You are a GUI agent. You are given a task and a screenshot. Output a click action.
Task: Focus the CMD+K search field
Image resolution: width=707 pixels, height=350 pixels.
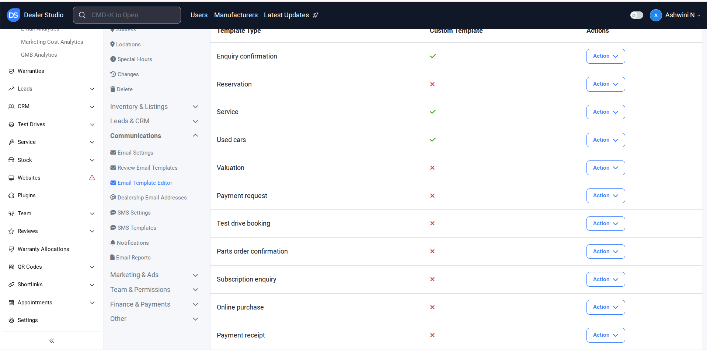tap(127, 15)
